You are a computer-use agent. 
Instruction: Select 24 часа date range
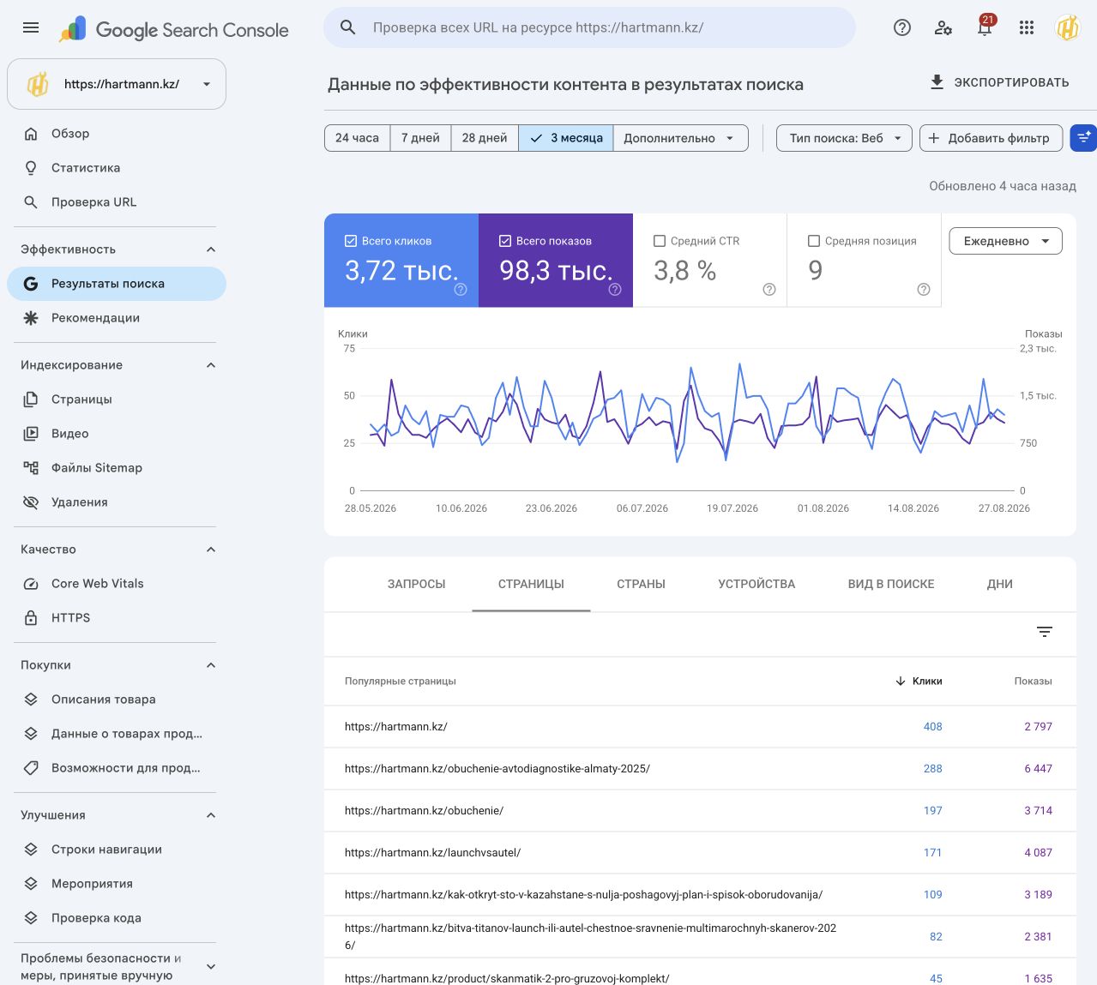(x=357, y=138)
